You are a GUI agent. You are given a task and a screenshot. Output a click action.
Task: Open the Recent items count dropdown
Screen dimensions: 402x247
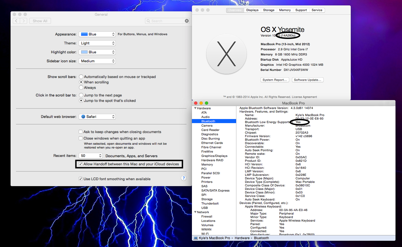click(x=91, y=156)
